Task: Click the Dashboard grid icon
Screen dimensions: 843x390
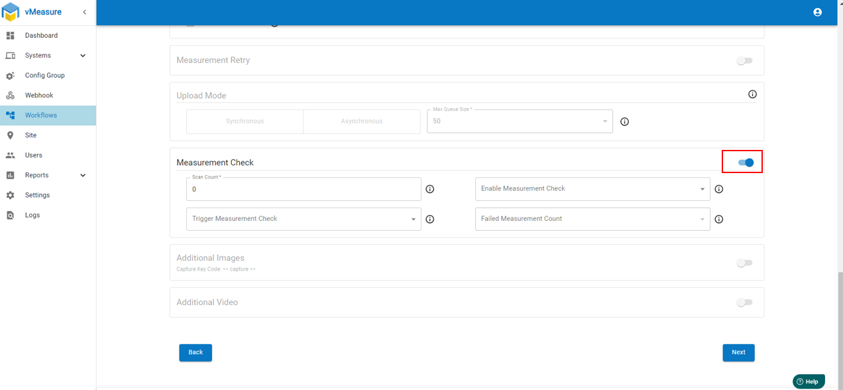Action: [x=10, y=35]
